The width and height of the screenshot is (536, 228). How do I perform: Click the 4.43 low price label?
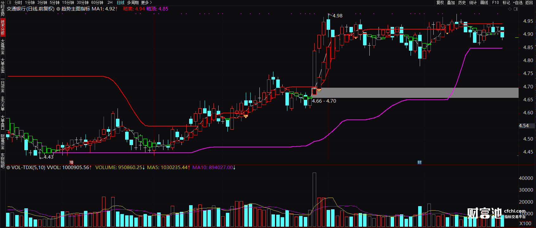[48, 157]
